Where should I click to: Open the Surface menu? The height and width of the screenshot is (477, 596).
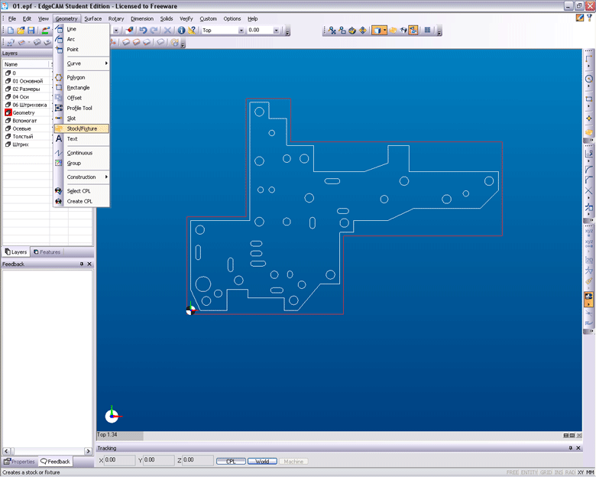92,18
